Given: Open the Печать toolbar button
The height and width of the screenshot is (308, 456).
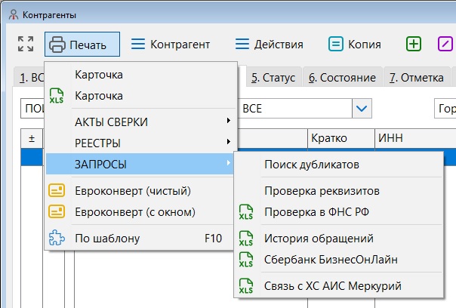Looking at the screenshot, I should point(82,45).
